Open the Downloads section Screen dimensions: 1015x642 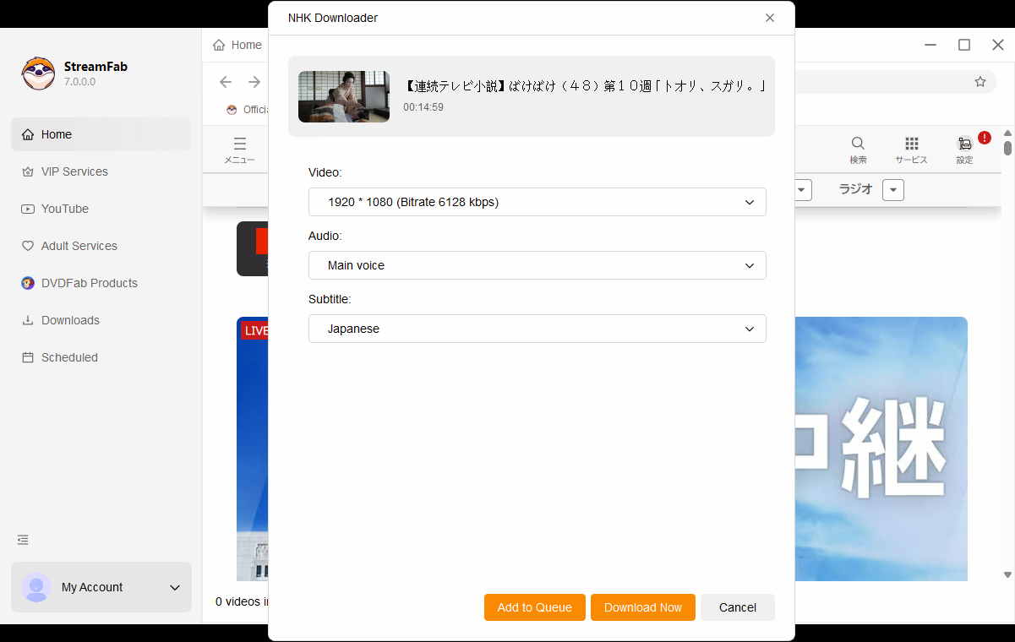pyautogui.click(x=69, y=320)
